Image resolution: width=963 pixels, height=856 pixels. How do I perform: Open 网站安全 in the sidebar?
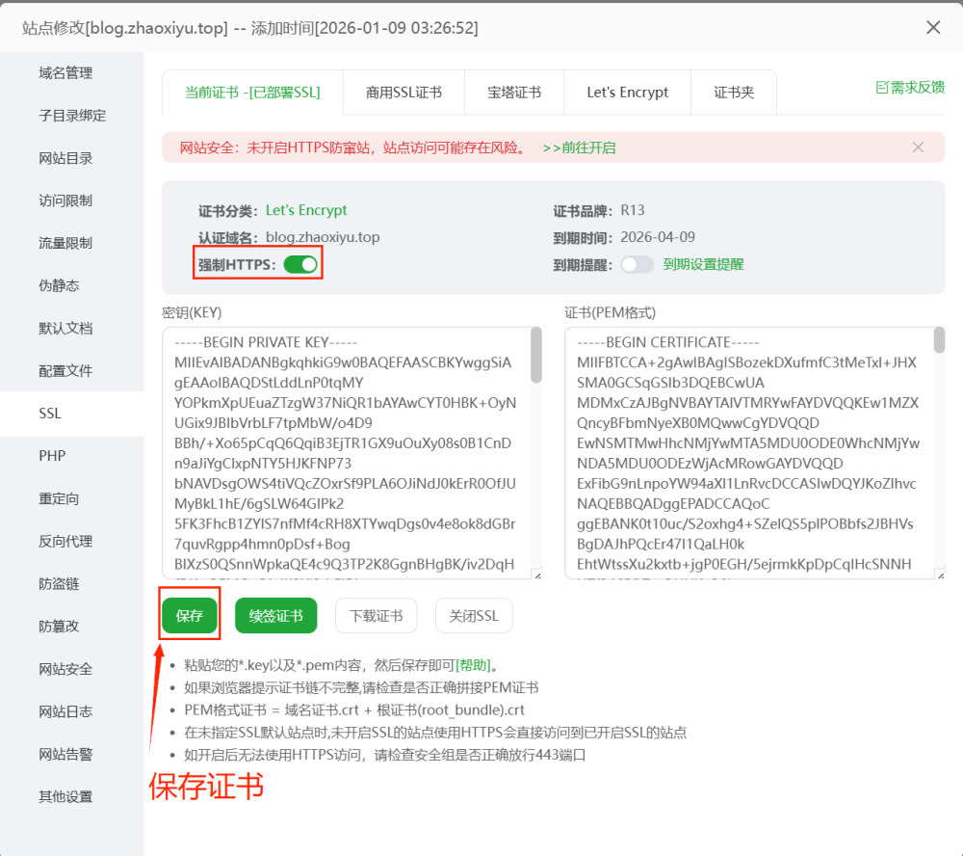pos(65,669)
